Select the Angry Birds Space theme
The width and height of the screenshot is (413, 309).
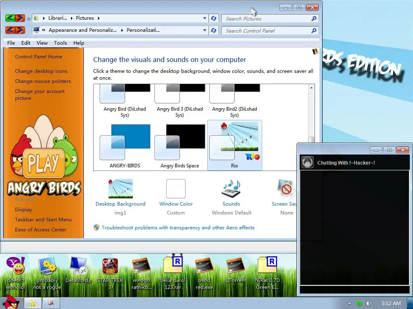tap(179, 145)
